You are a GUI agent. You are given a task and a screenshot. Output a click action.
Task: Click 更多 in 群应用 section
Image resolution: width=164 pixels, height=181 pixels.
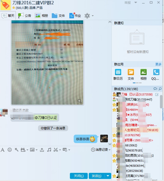158,64
